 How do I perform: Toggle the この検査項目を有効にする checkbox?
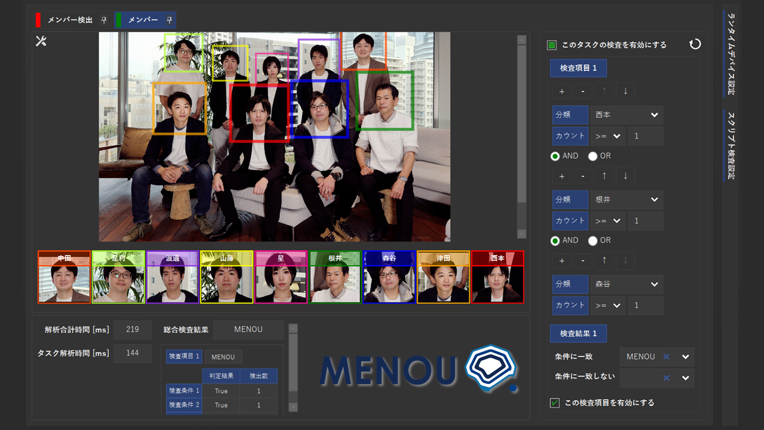click(554, 403)
